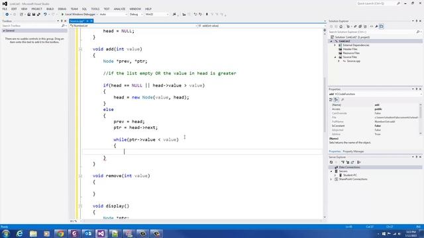Viewport: 424px width, 238px height.
Task: Select Source.cpp in Solution Explorer
Action: (x=353, y=61)
